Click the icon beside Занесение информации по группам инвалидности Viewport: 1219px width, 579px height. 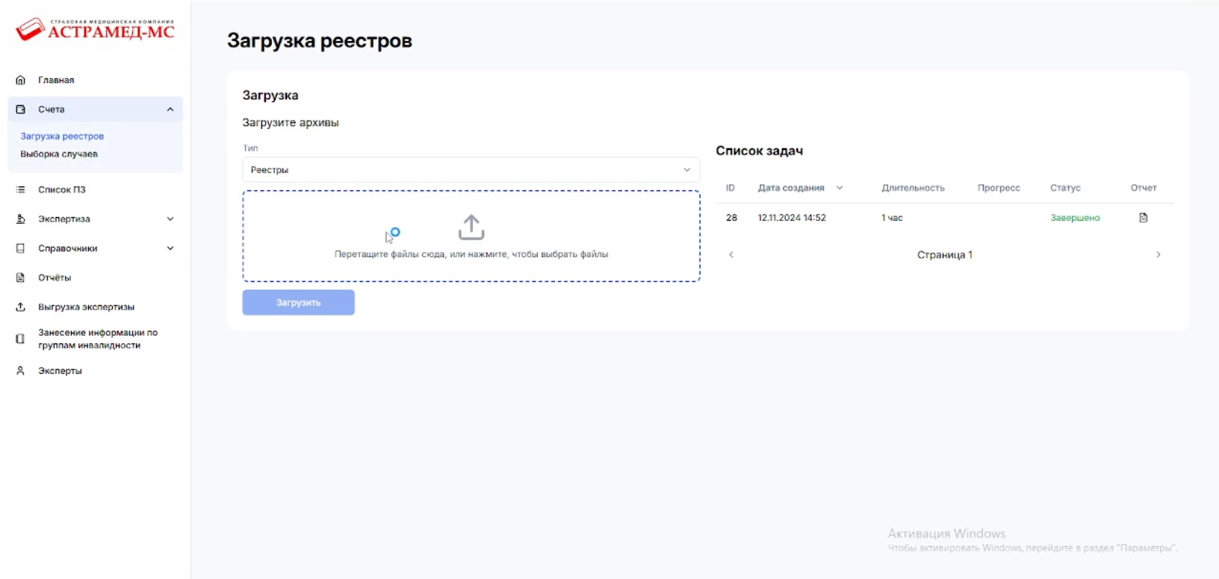tap(21, 339)
